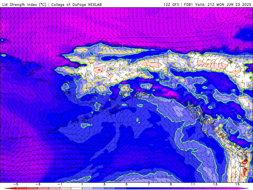The height and width of the screenshot is (190, 253).
Task: Click the 'College of DuPage NEXLAB' label
Action: [x=77, y=4]
